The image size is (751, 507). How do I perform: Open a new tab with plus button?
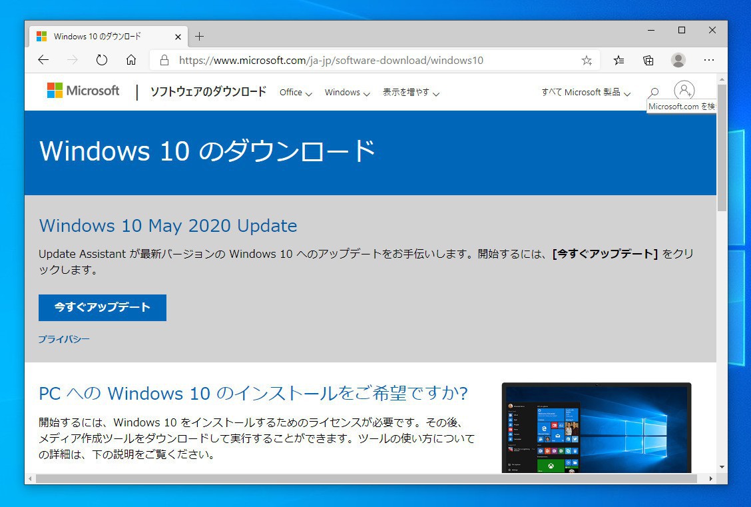[199, 37]
